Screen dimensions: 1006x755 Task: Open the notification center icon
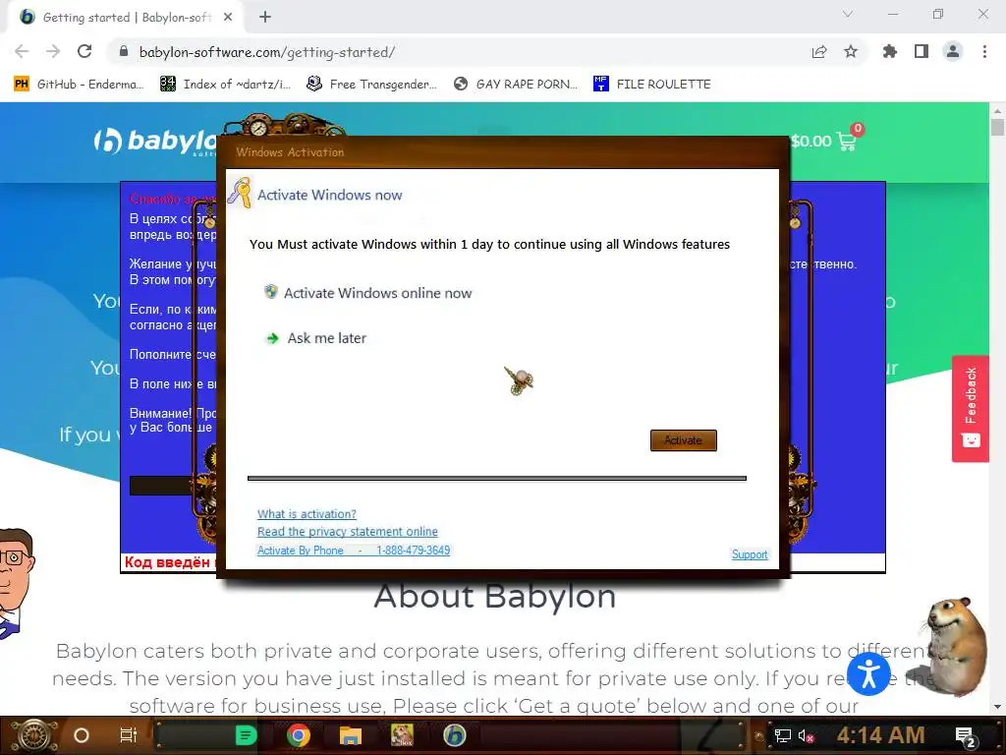coord(967,736)
